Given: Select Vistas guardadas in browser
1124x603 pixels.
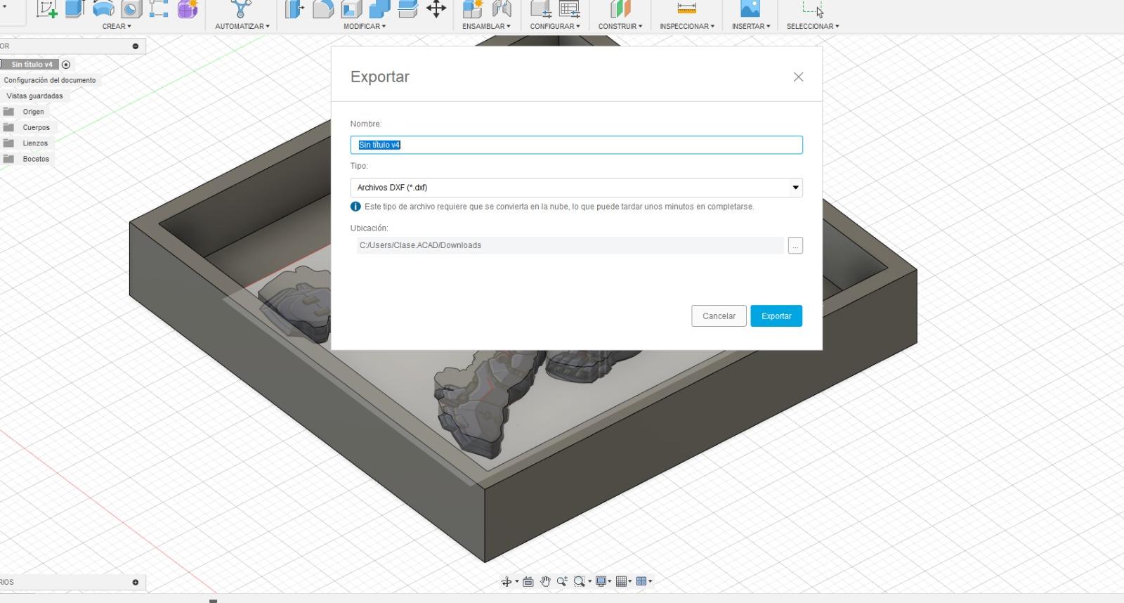Looking at the screenshot, I should point(34,96).
